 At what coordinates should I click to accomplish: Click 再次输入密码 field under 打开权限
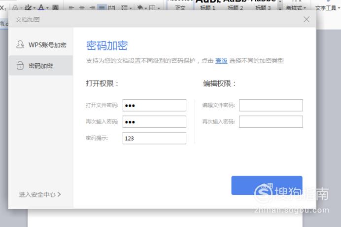154,122
